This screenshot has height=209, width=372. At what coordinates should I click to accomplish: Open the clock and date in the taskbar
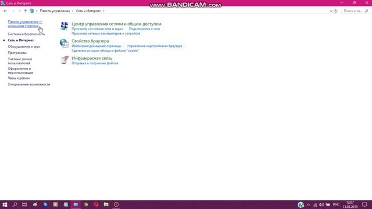tap(350, 205)
